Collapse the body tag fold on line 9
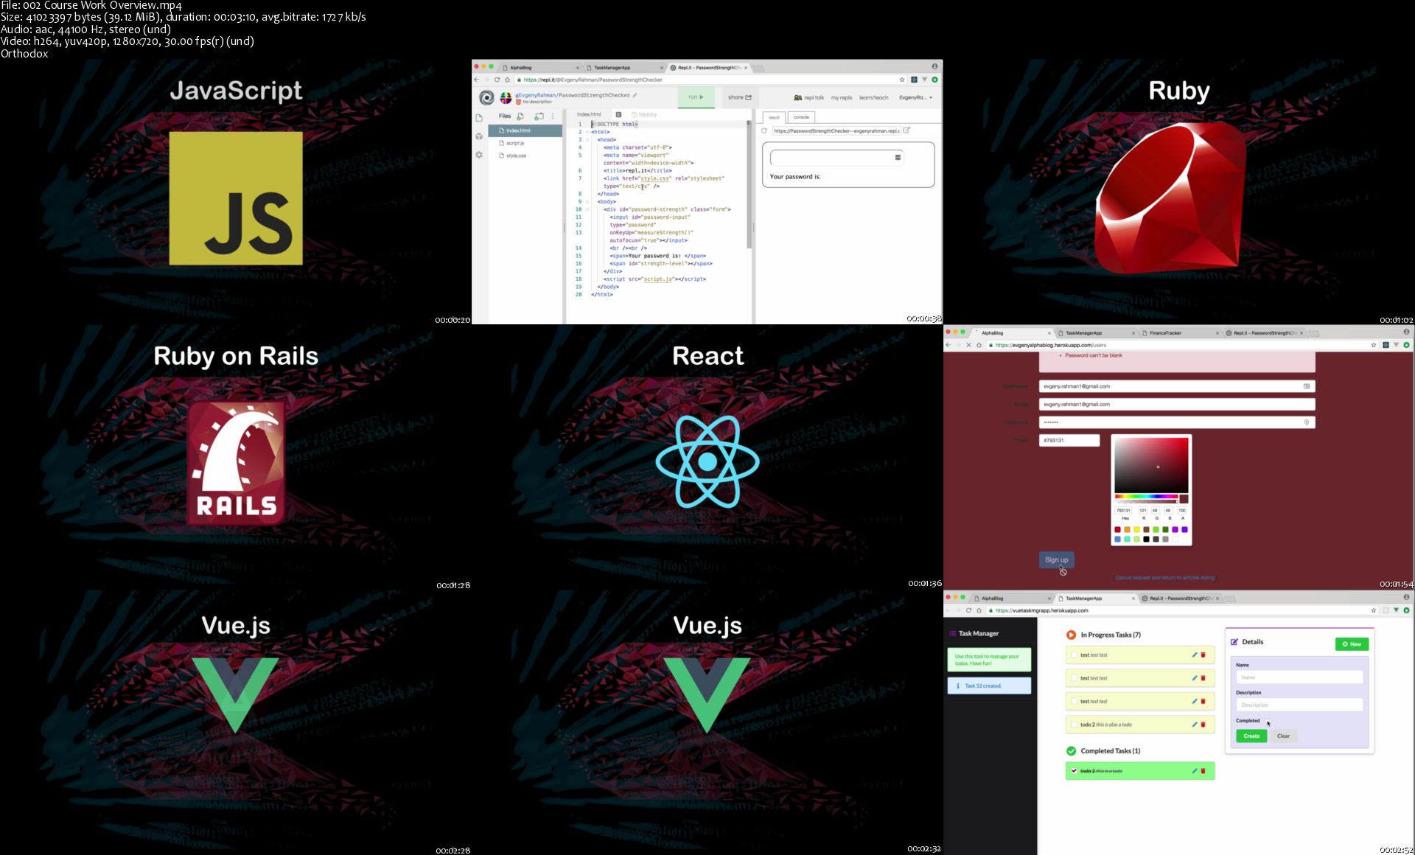 (x=587, y=201)
